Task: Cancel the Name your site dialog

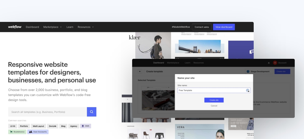Action: (x=214, y=106)
